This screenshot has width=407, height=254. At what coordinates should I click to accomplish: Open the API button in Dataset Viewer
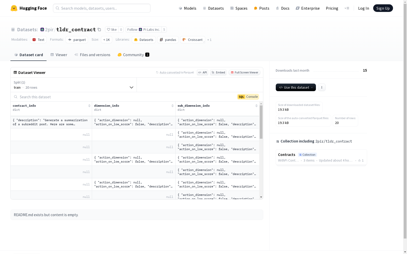(202, 72)
